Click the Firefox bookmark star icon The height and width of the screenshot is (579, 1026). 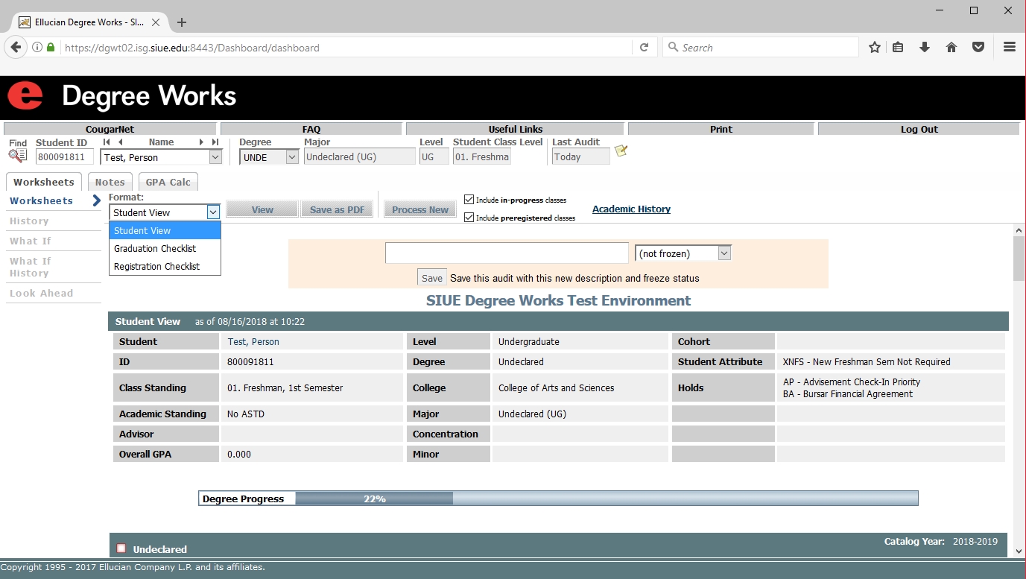(875, 48)
